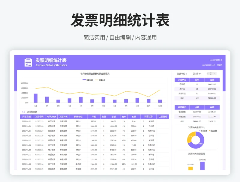Increase the year with the right spinner arrow

(x=215, y=74)
